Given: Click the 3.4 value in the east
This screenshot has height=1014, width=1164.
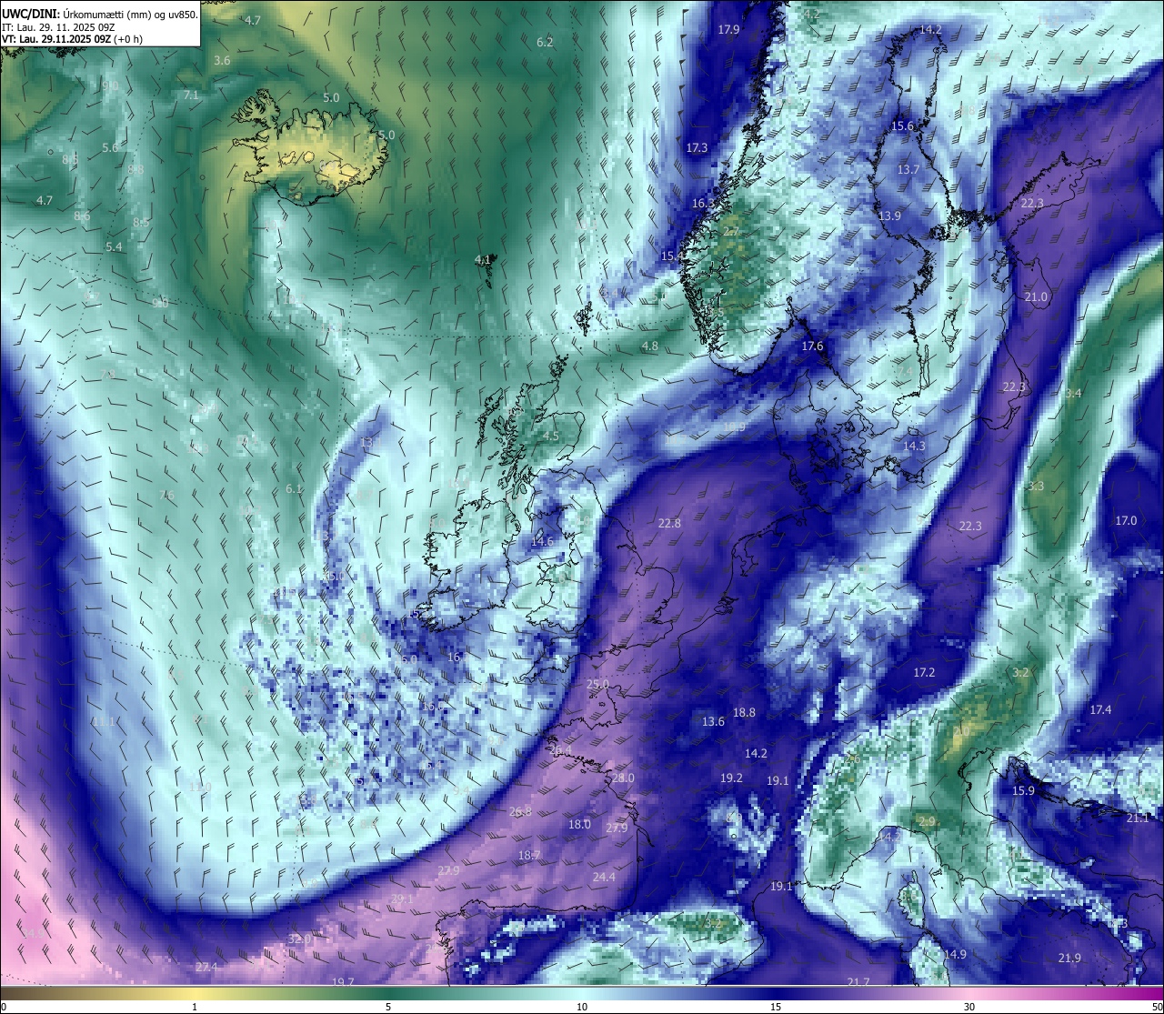Looking at the screenshot, I should pyautogui.click(x=1073, y=394).
